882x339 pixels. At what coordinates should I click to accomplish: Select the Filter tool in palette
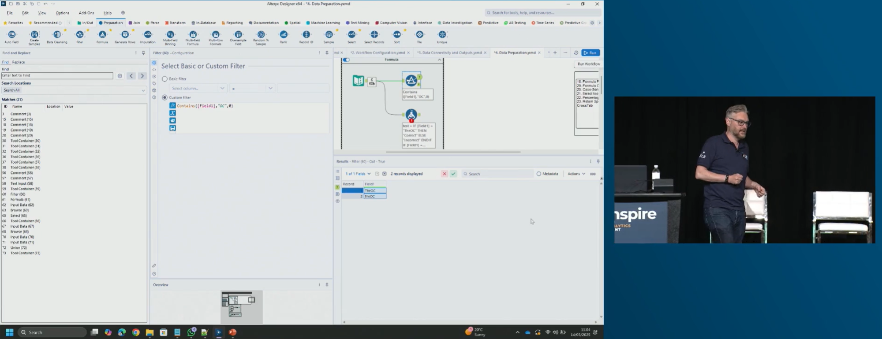coord(80,35)
